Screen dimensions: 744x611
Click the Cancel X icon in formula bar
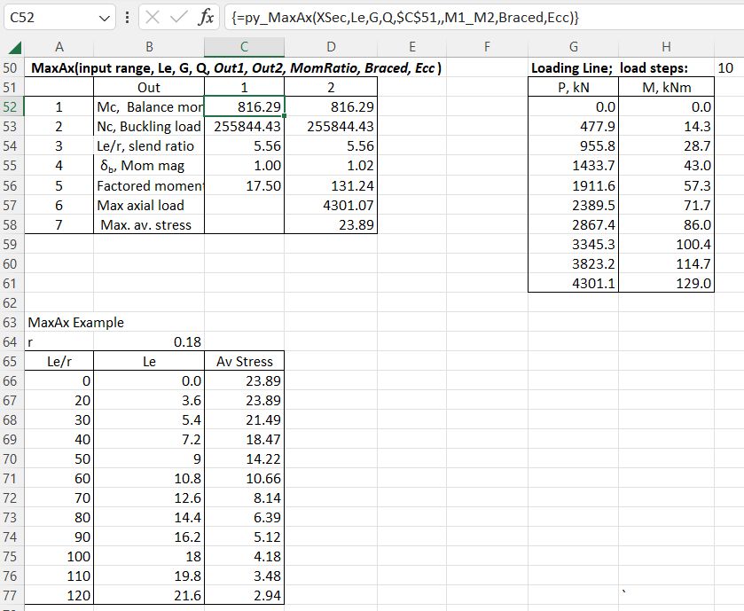[x=152, y=17]
